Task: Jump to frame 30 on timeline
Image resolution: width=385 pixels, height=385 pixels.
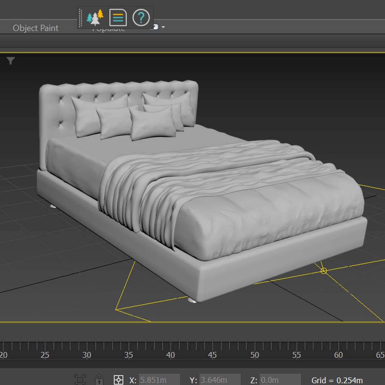Action: point(87,355)
